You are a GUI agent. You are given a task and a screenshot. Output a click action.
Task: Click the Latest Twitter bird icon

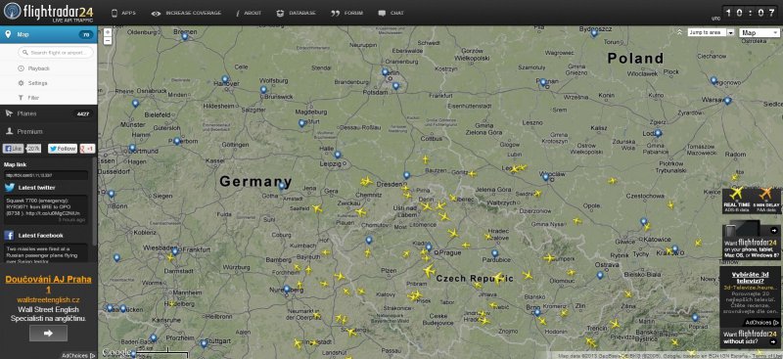(10, 188)
